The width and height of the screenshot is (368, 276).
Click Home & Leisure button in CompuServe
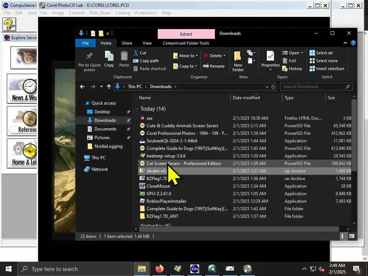tap(22, 153)
